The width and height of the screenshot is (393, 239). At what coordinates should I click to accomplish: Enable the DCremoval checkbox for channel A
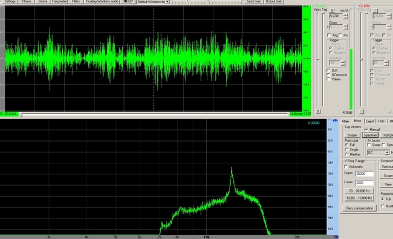[x=328, y=75]
